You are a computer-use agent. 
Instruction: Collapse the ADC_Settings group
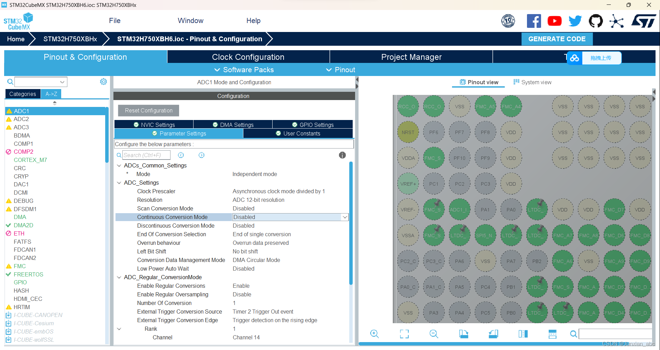click(119, 183)
